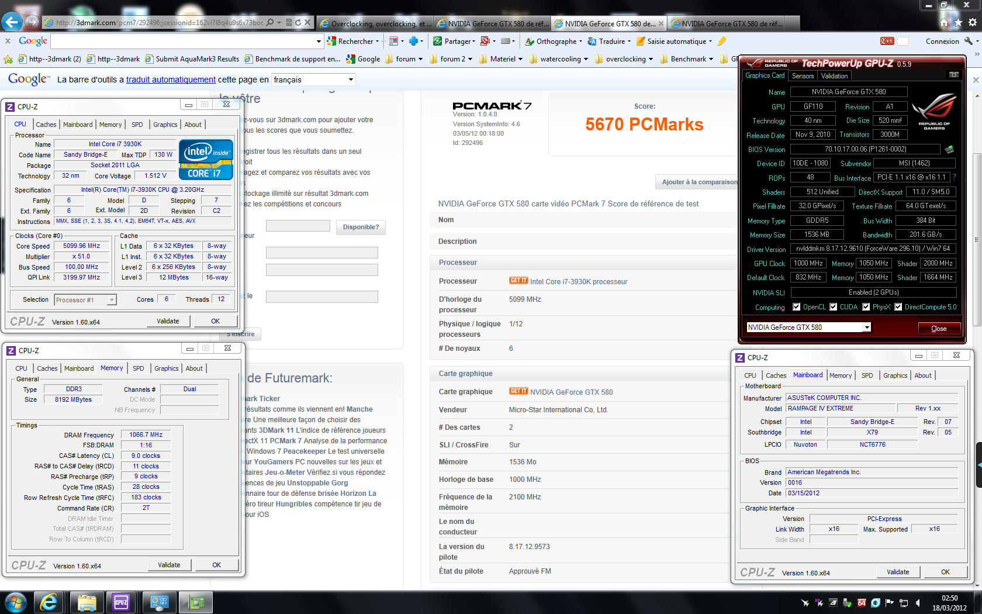Click the Add to Favorites bar star icon
This screenshot has width=982, height=614.
tap(8, 59)
